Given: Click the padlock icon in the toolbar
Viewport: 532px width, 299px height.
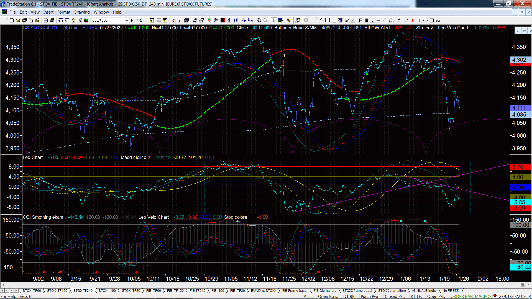Looking at the screenshot, I should pyautogui.click(x=73, y=20).
